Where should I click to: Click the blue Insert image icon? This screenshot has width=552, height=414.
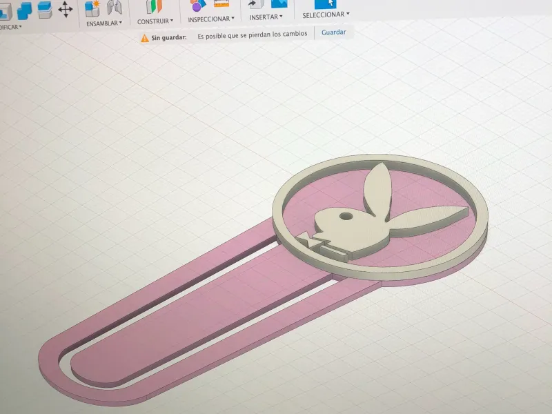pos(279,3)
